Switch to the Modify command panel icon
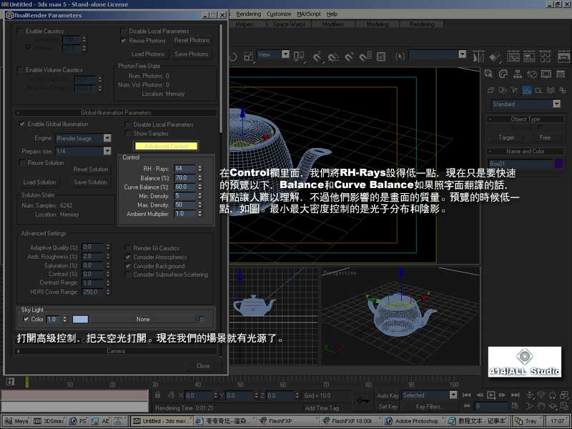 tap(503, 74)
